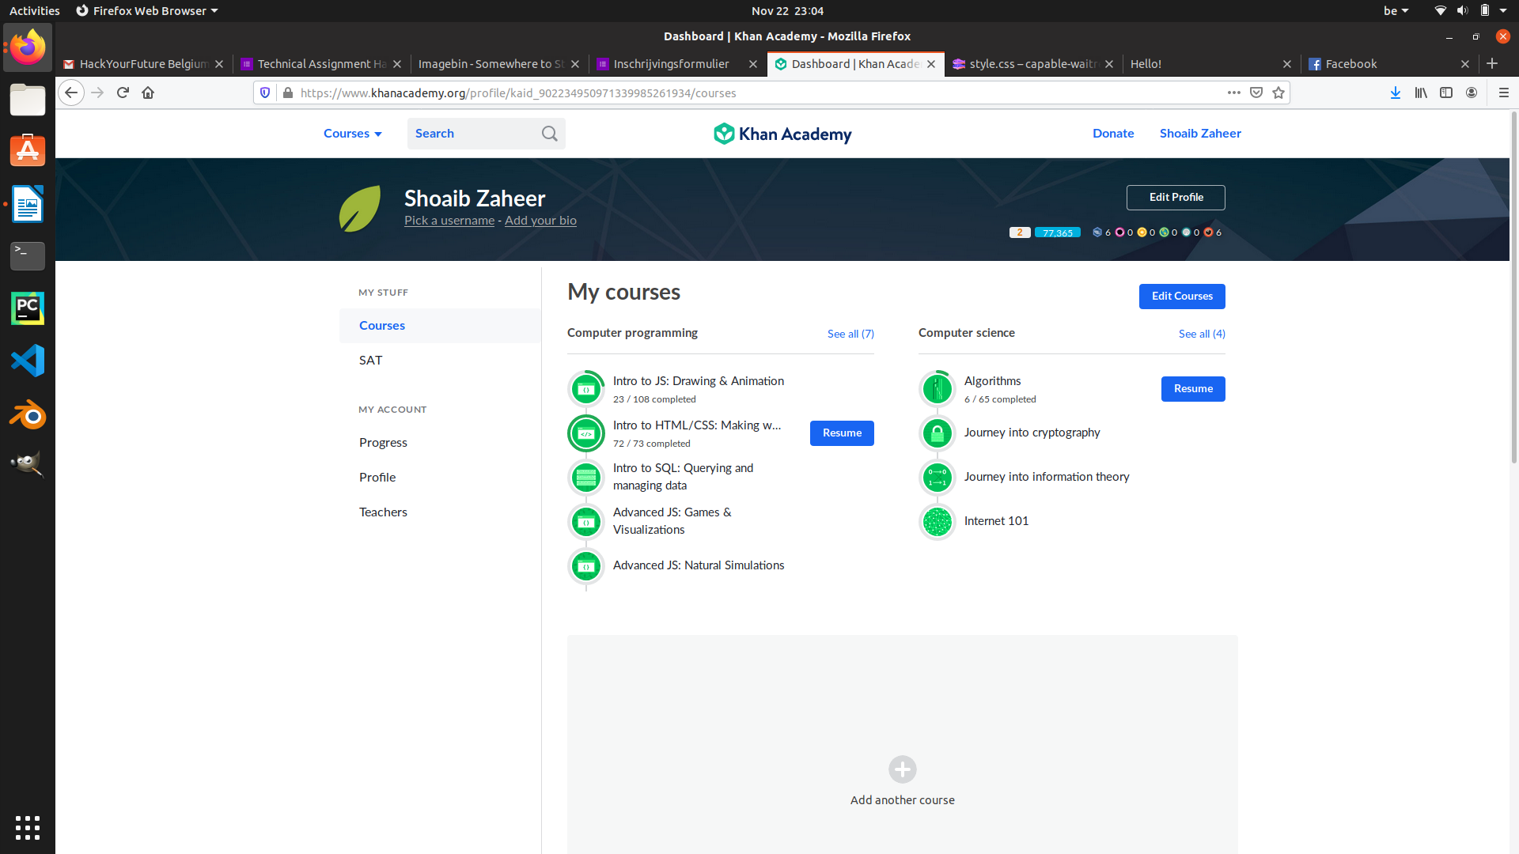Open the Firefox hamburger menu
Viewport: 1519px width, 854px height.
1504,93
